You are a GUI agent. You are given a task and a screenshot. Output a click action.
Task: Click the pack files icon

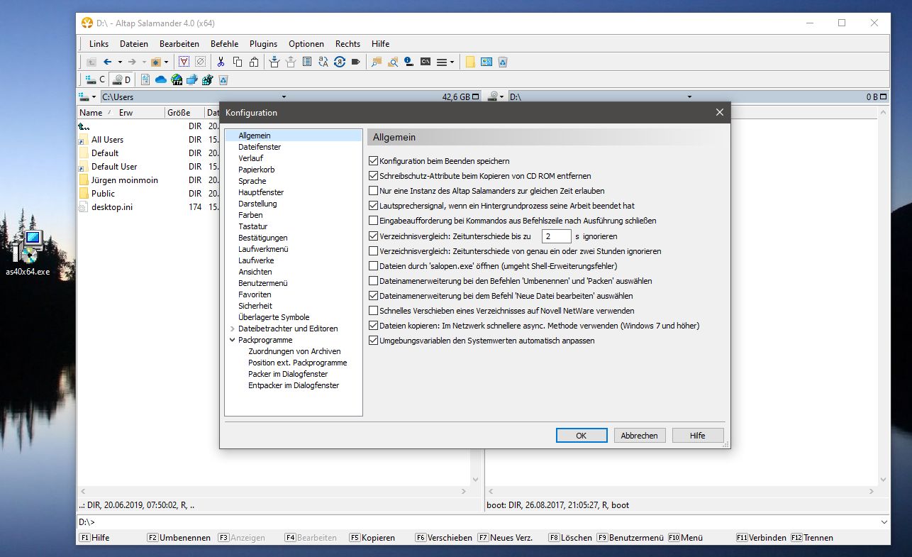click(x=274, y=62)
